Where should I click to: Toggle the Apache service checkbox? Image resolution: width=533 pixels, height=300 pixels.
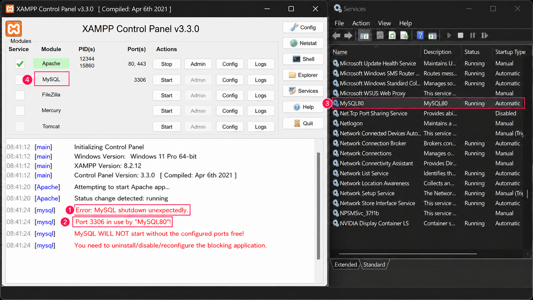(x=20, y=64)
